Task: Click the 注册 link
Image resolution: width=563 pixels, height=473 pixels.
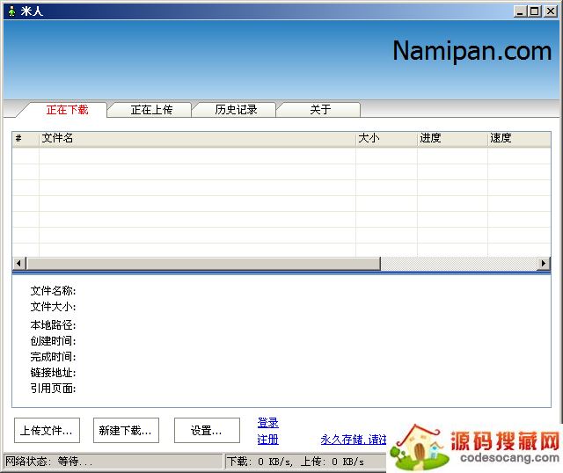Action: tap(268, 440)
